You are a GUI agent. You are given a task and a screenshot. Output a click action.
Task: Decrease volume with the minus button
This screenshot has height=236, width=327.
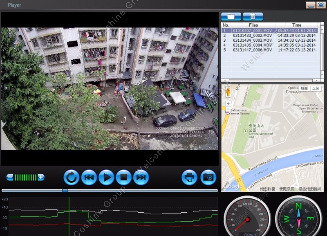click(x=10, y=177)
